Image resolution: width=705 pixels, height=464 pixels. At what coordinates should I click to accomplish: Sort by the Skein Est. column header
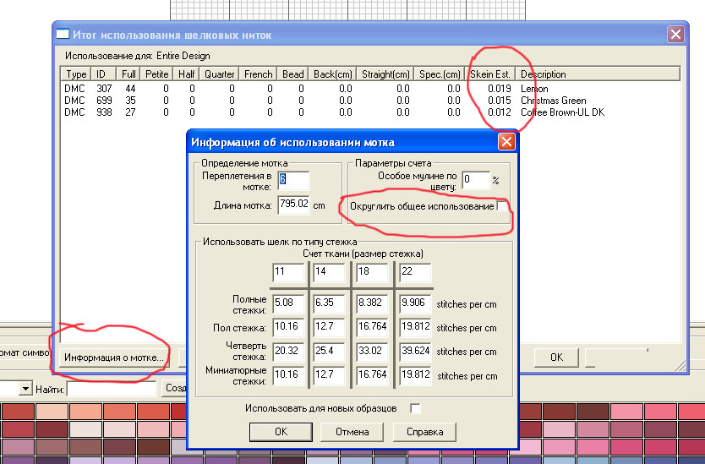click(x=490, y=74)
